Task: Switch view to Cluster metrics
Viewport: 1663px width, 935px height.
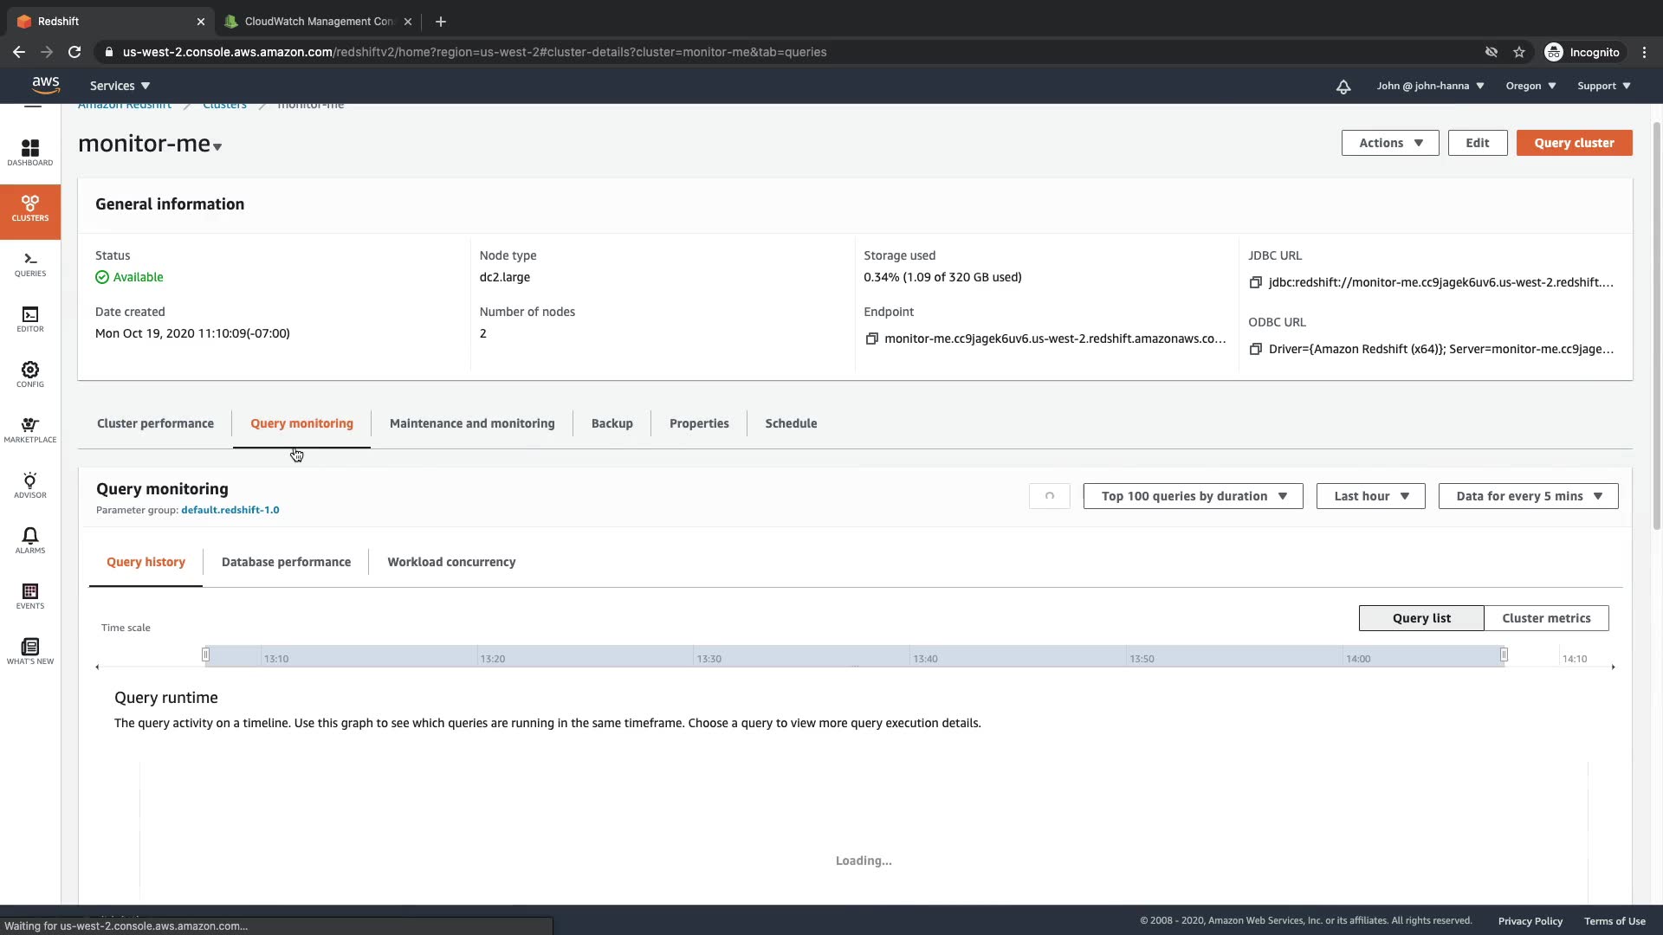Action: [x=1545, y=618]
